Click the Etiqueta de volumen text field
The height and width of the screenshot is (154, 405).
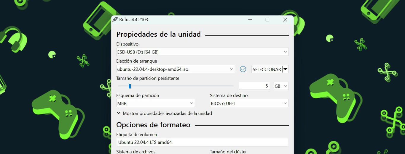point(202,142)
